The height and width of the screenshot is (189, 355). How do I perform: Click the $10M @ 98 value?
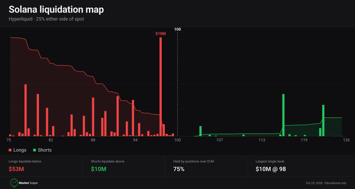point(271,169)
